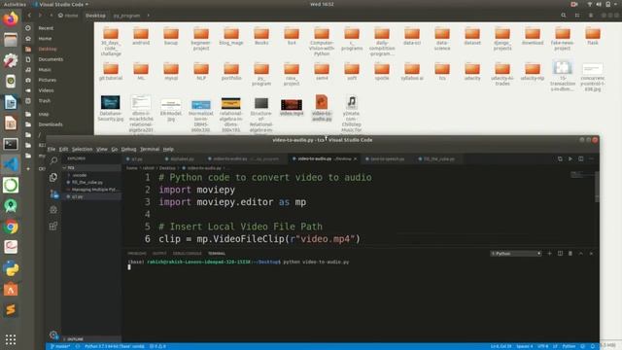Expand the .vscode folder in Explorer
622x350 pixels.
pos(80,175)
